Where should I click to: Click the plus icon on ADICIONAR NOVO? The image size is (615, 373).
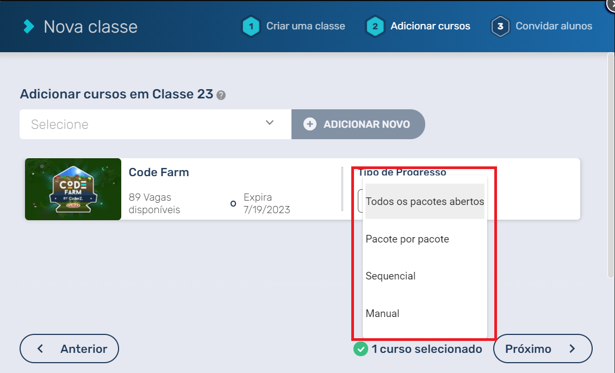(x=310, y=125)
